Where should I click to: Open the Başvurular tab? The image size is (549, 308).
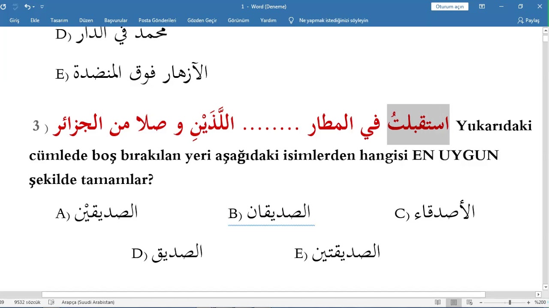116,21
